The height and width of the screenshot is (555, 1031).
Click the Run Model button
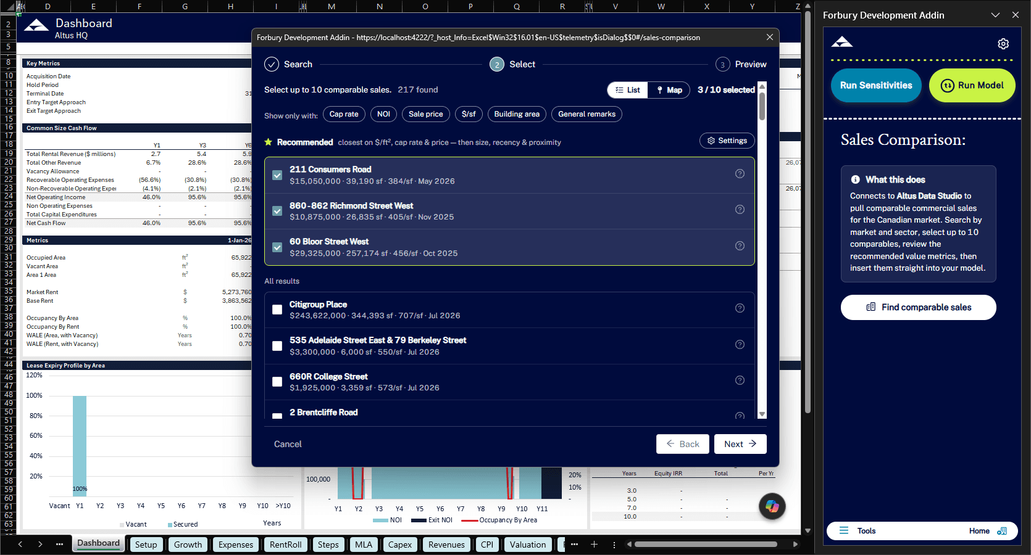pyautogui.click(x=972, y=85)
